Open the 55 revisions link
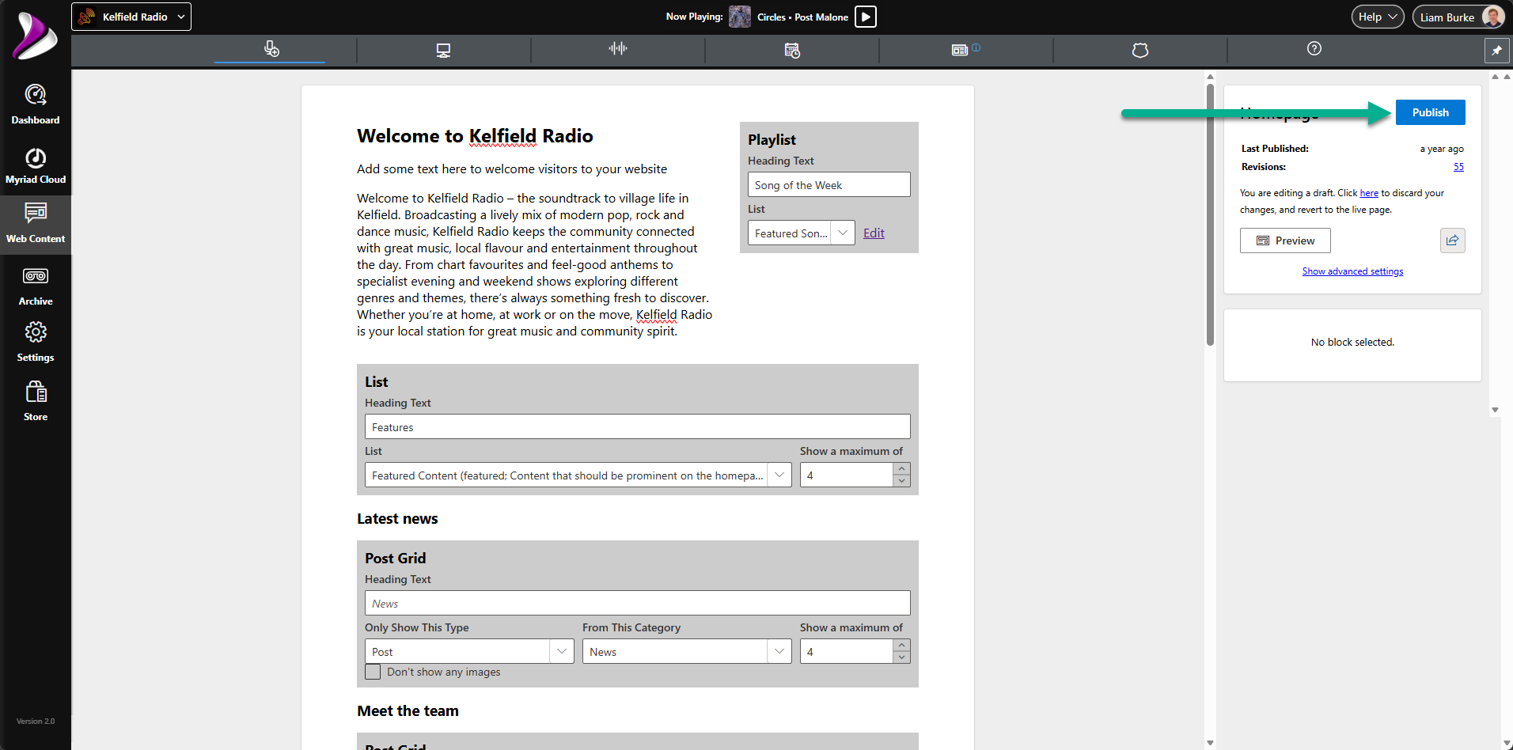Viewport: 1513px width, 750px height. click(1458, 167)
